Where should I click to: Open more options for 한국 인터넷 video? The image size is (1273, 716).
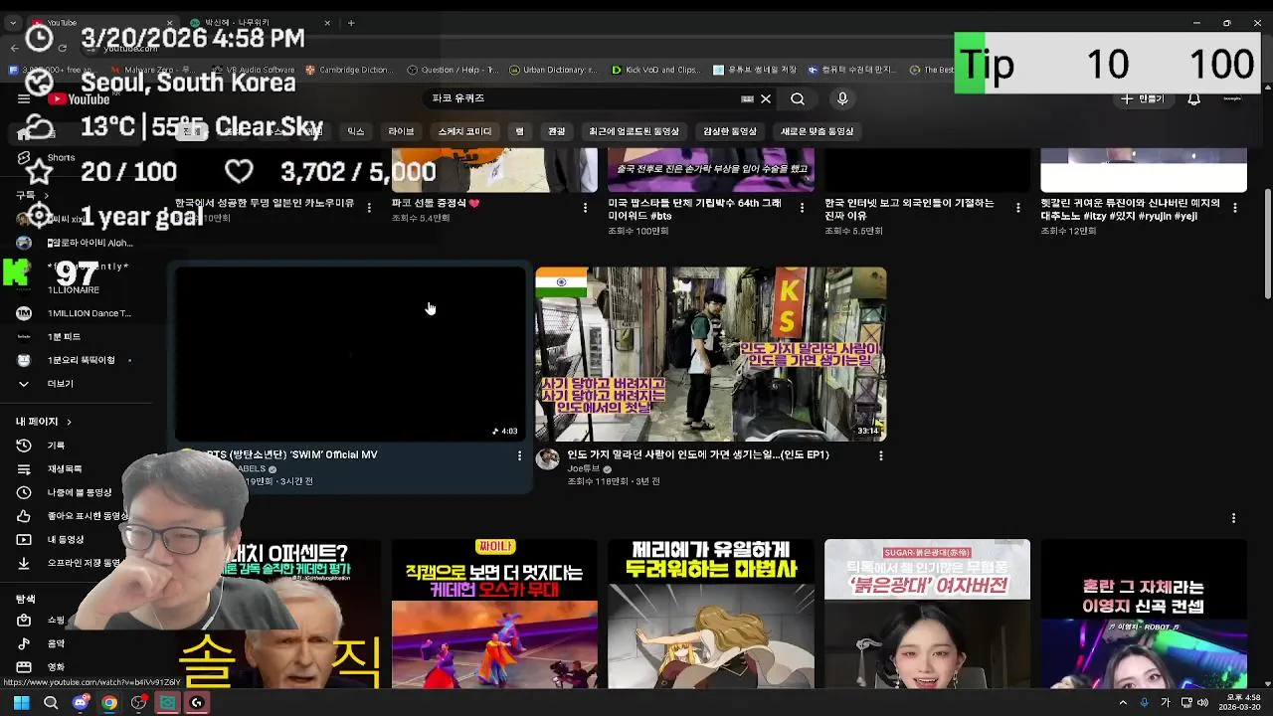pos(1017,207)
